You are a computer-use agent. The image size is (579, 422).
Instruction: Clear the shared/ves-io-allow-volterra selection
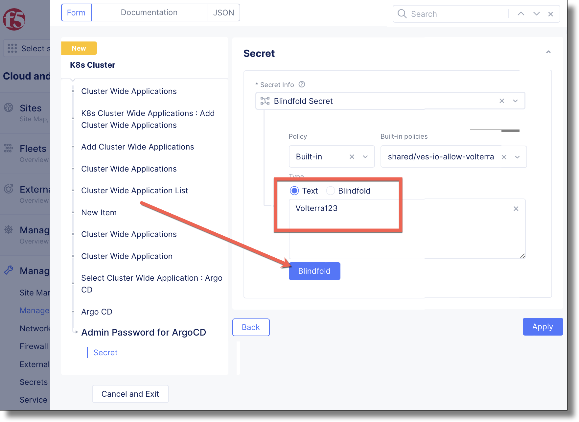pyautogui.click(x=504, y=157)
